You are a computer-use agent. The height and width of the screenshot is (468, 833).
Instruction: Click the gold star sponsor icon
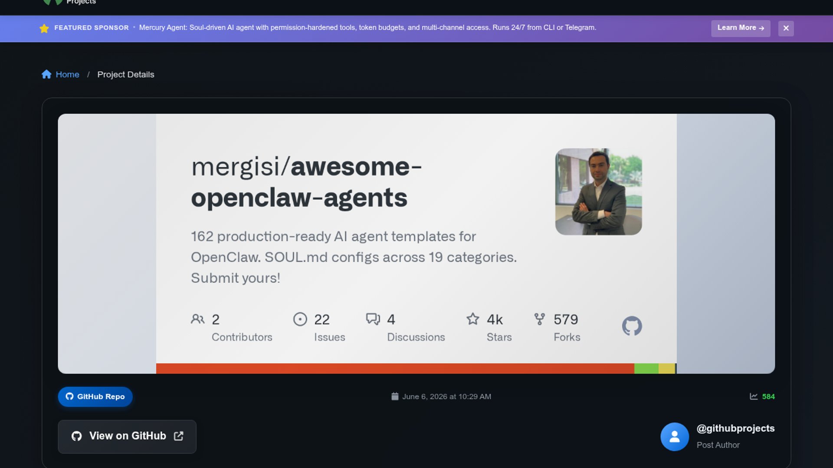coord(44,28)
